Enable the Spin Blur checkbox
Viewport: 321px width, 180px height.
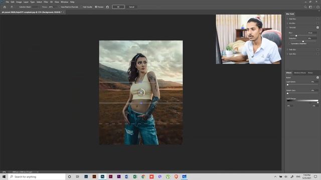(x=317, y=54)
